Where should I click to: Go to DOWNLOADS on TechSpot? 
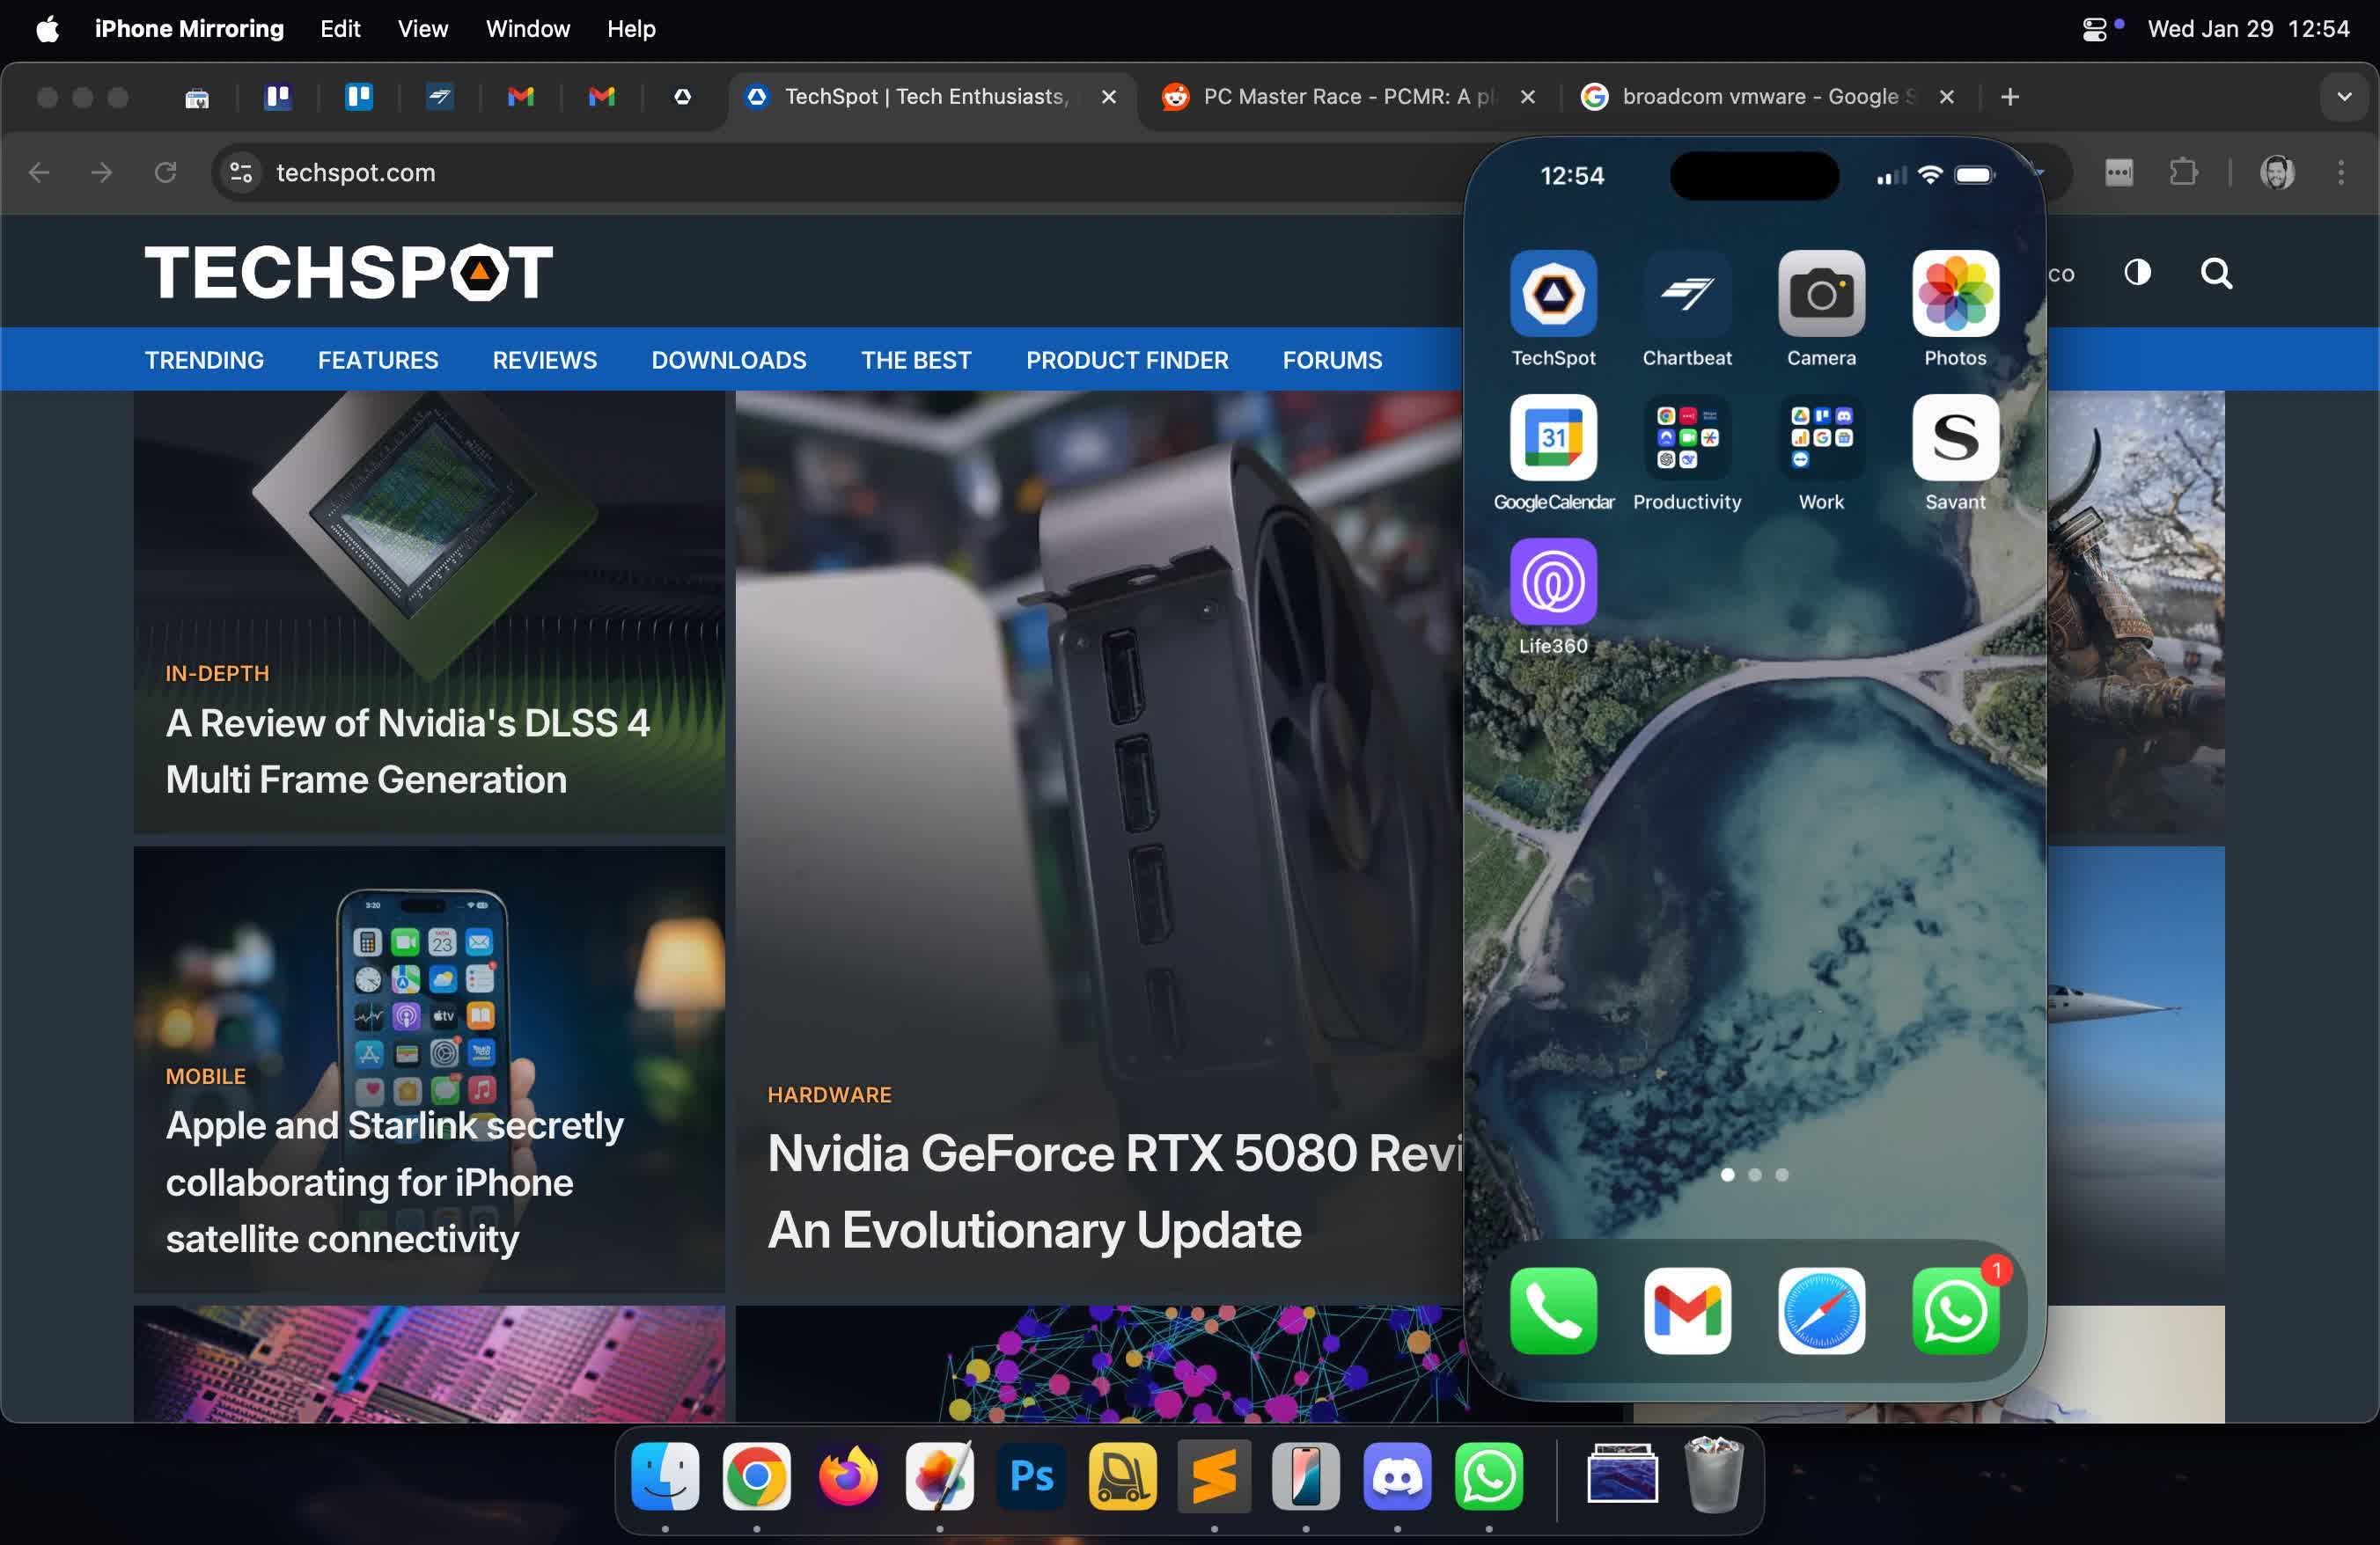[728, 360]
